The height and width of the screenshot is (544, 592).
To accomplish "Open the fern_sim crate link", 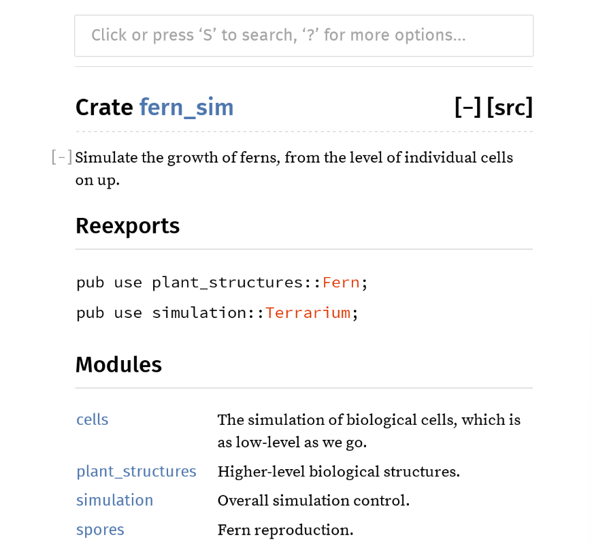I will (x=186, y=108).
